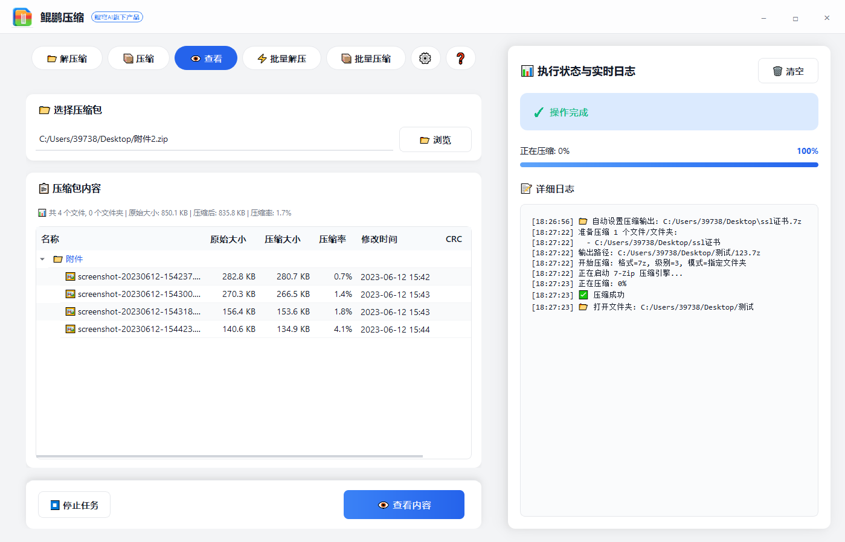
Task: Open the 解压缩 tab icon
Action: (x=53, y=58)
